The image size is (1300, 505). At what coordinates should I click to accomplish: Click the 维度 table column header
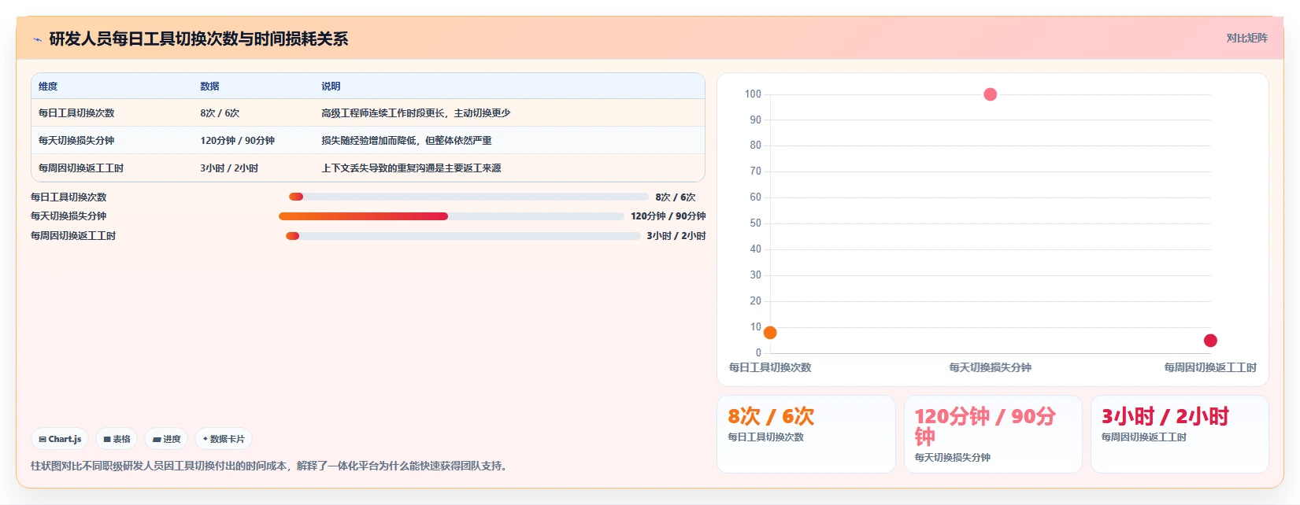(48, 87)
